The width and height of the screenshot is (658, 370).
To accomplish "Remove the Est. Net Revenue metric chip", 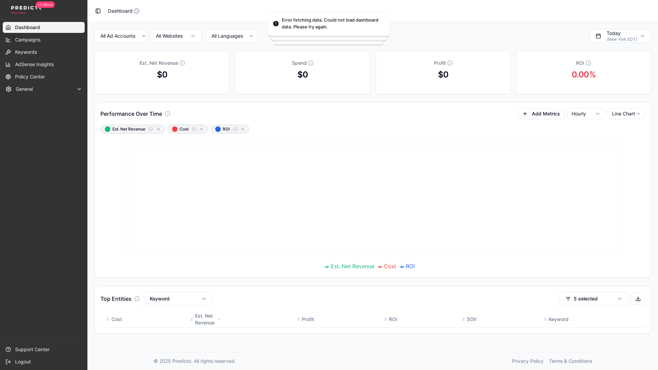I will (x=158, y=129).
